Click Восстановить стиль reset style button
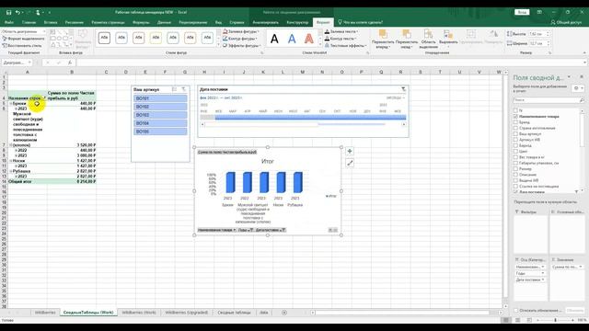The width and height of the screenshot is (589, 331). (x=22, y=45)
